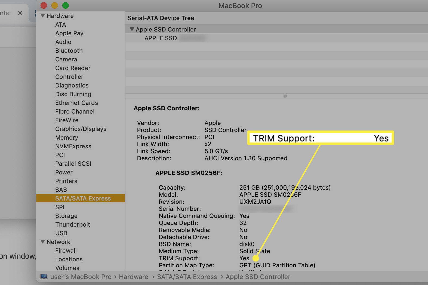Select USB in the sidebar
Viewport: 428px width, 285px height.
click(x=61, y=233)
